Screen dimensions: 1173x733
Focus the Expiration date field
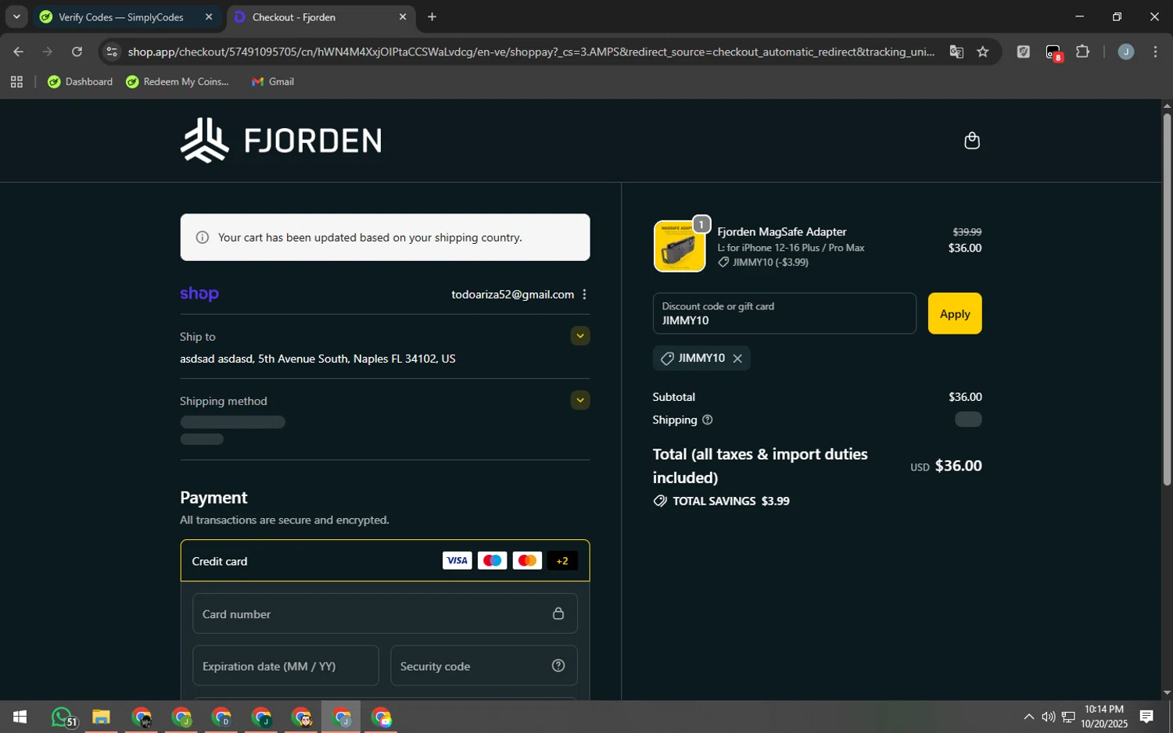[x=285, y=666]
